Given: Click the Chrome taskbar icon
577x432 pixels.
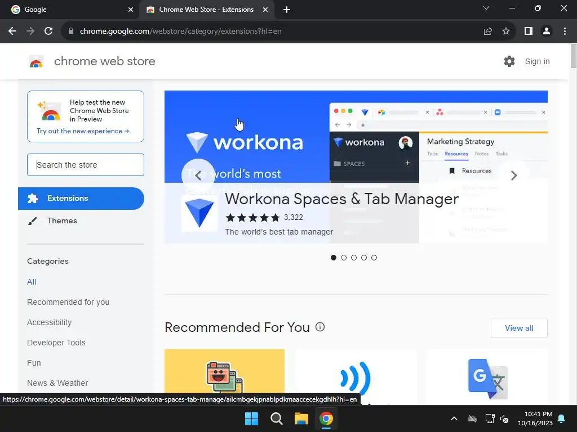Looking at the screenshot, I should [x=326, y=418].
